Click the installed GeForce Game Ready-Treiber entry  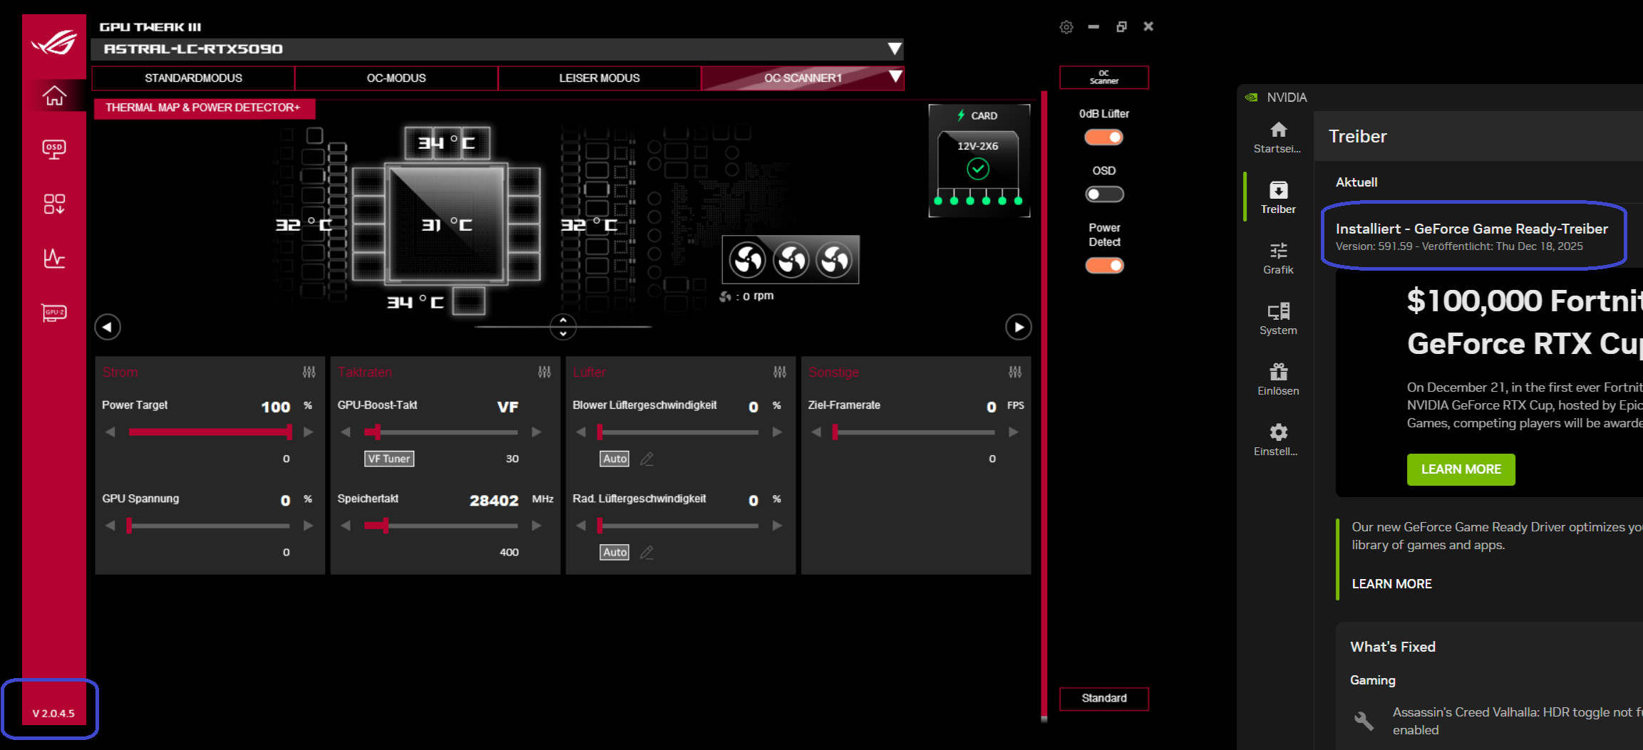(x=1473, y=236)
